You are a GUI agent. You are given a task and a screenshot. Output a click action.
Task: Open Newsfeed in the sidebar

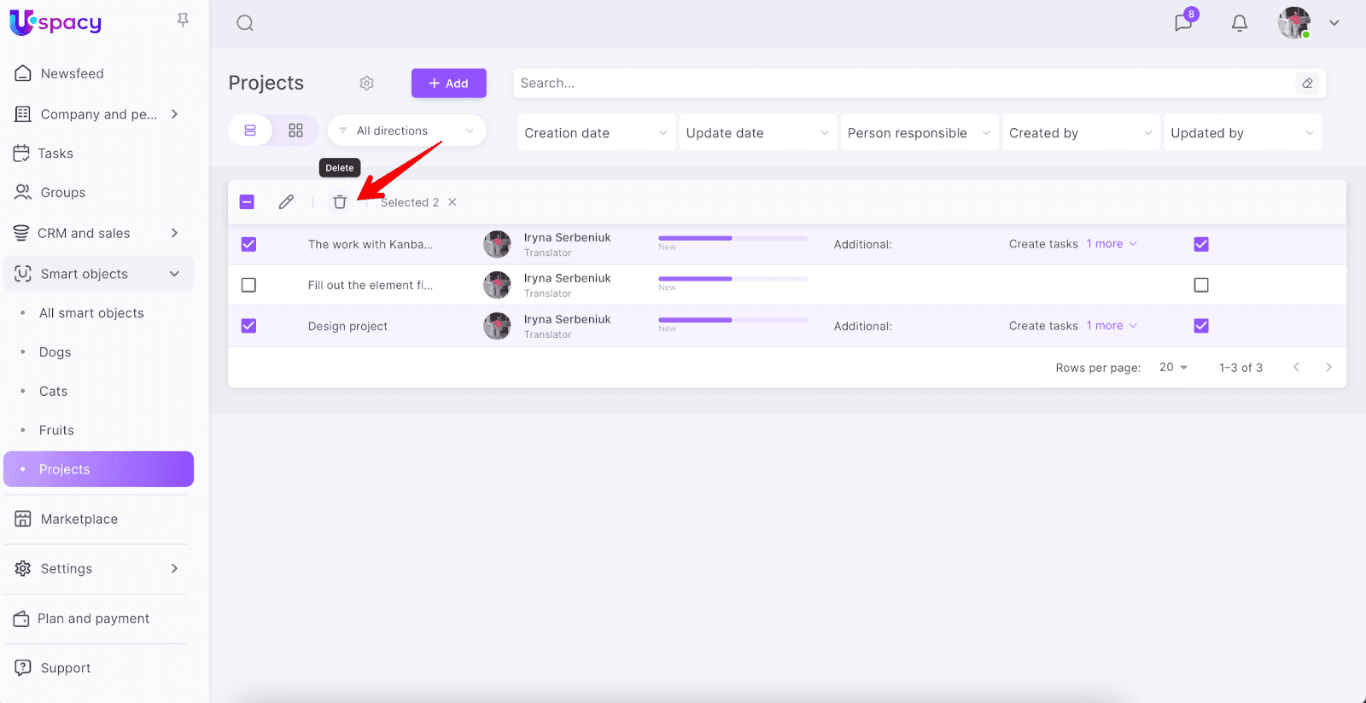[x=72, y=73]
